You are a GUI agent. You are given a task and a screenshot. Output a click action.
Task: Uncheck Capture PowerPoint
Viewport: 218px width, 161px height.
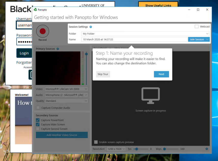38,120
